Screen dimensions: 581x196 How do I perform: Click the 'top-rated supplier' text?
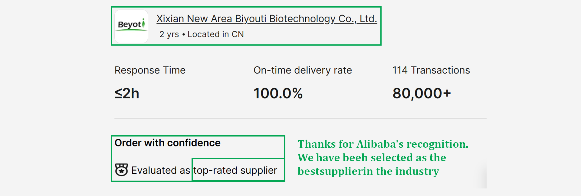[x=235, y=170]
